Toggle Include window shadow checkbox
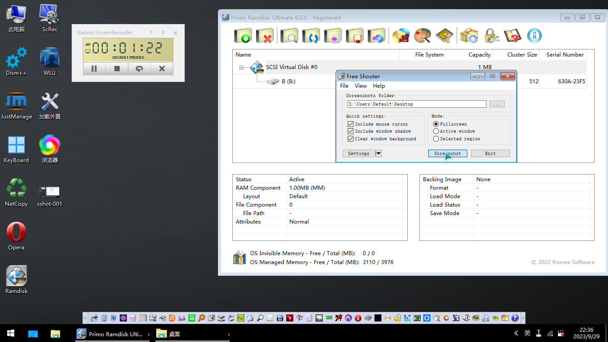Screen dimensions: 608x342 coord(350,131)
